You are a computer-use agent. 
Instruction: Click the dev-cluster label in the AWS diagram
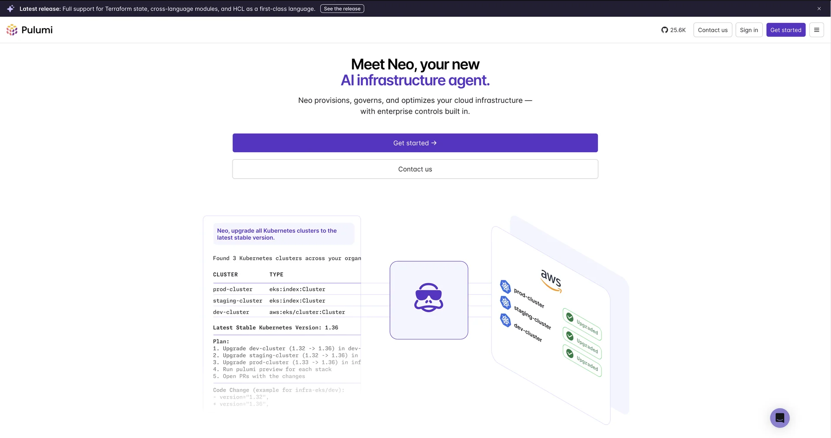click(x=528, y=332)
